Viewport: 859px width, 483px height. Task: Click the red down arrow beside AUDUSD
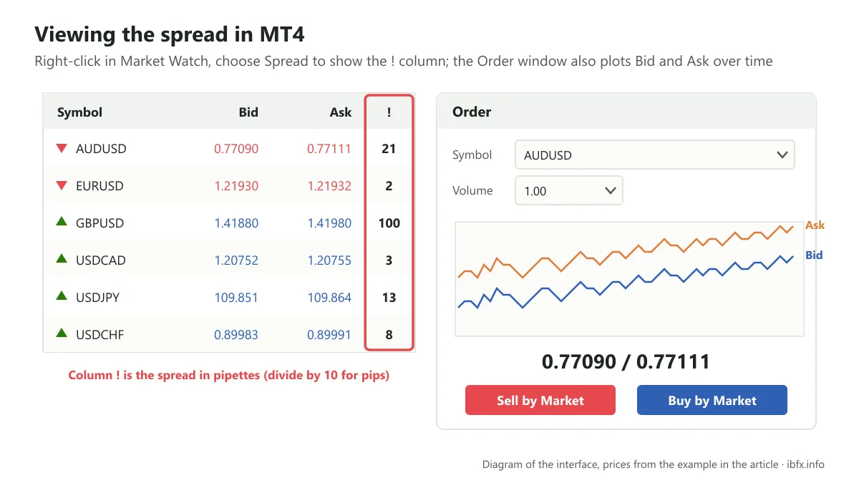(62, 148)
